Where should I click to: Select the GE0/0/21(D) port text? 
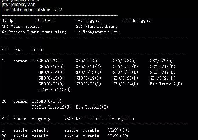pos(163,78)
